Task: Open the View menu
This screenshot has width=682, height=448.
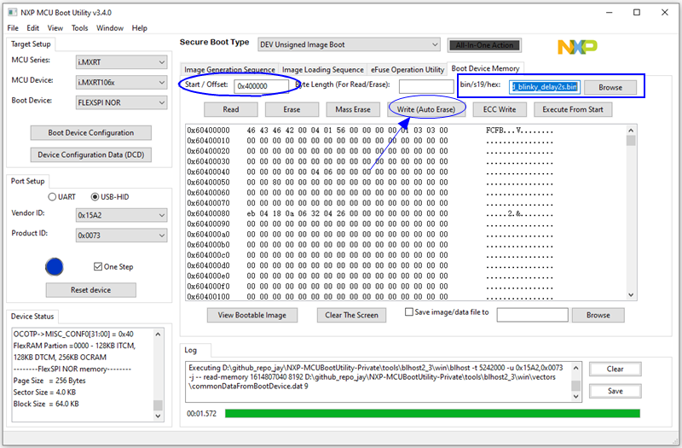Action: [x=55, y=28]
